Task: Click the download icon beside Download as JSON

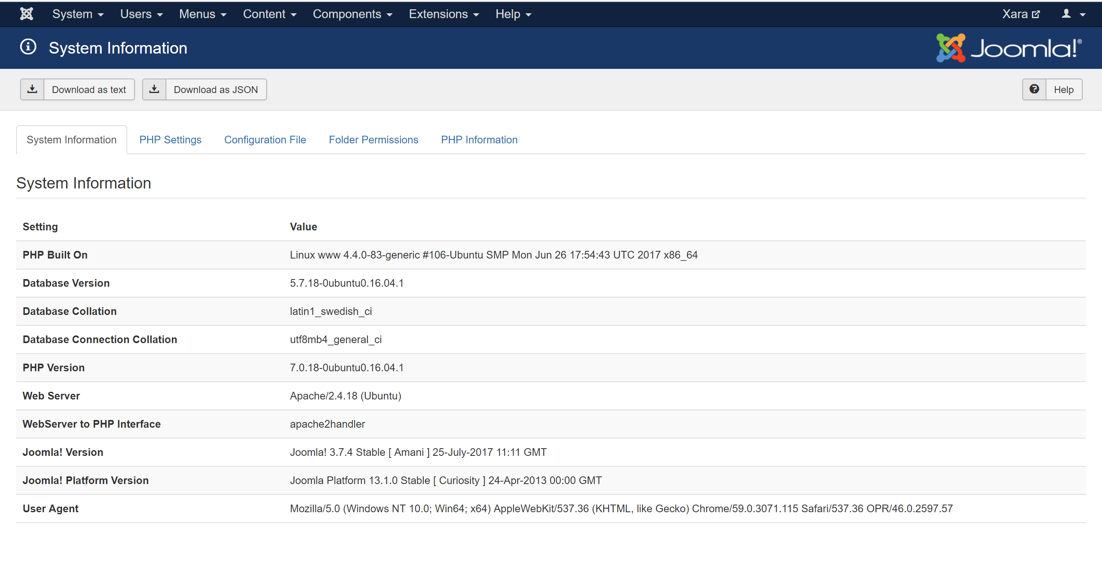Action: 154,89
